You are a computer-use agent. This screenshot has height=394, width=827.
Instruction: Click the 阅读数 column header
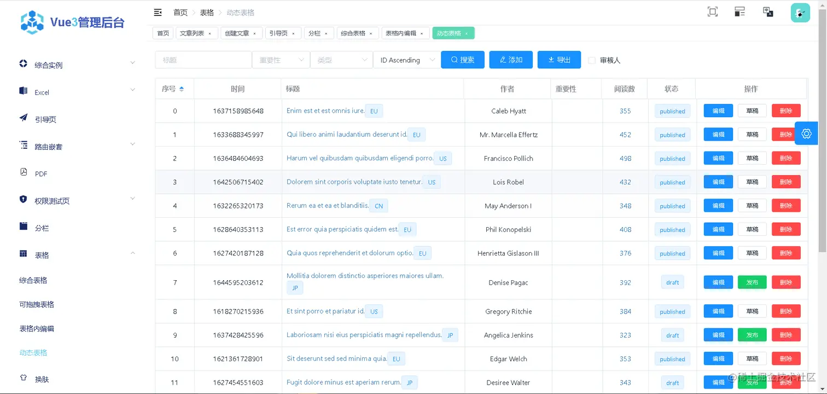click(x=624, y=89)
